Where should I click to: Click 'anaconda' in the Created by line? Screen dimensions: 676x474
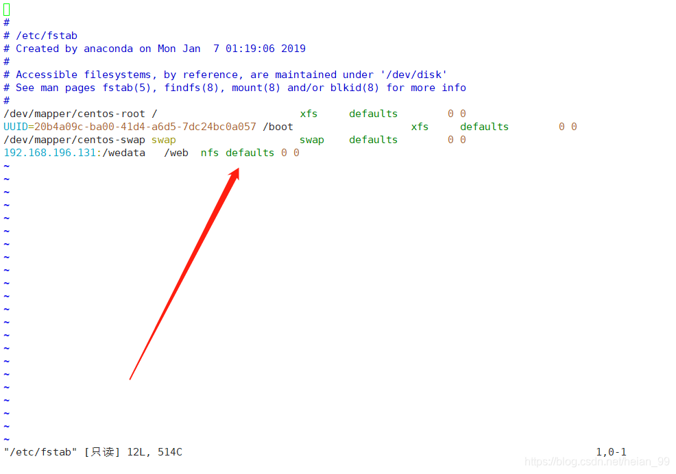click(108, 49)
